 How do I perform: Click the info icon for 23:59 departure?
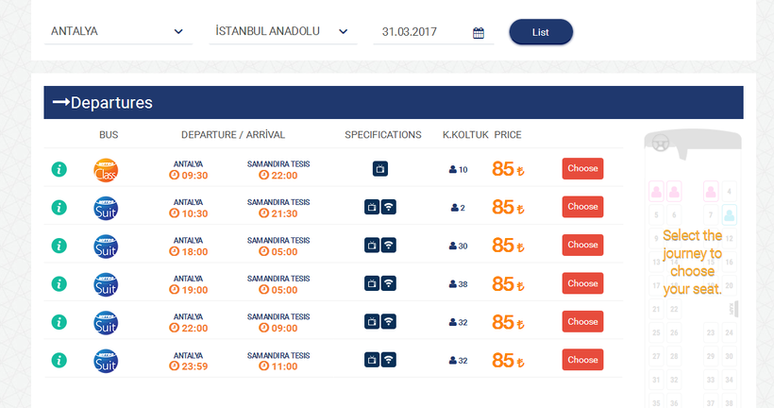tap(59, 360)
